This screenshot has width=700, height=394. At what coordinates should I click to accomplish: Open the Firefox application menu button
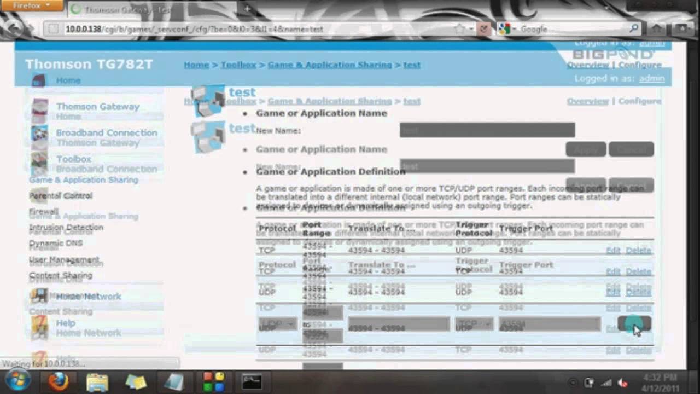point(32,6)
